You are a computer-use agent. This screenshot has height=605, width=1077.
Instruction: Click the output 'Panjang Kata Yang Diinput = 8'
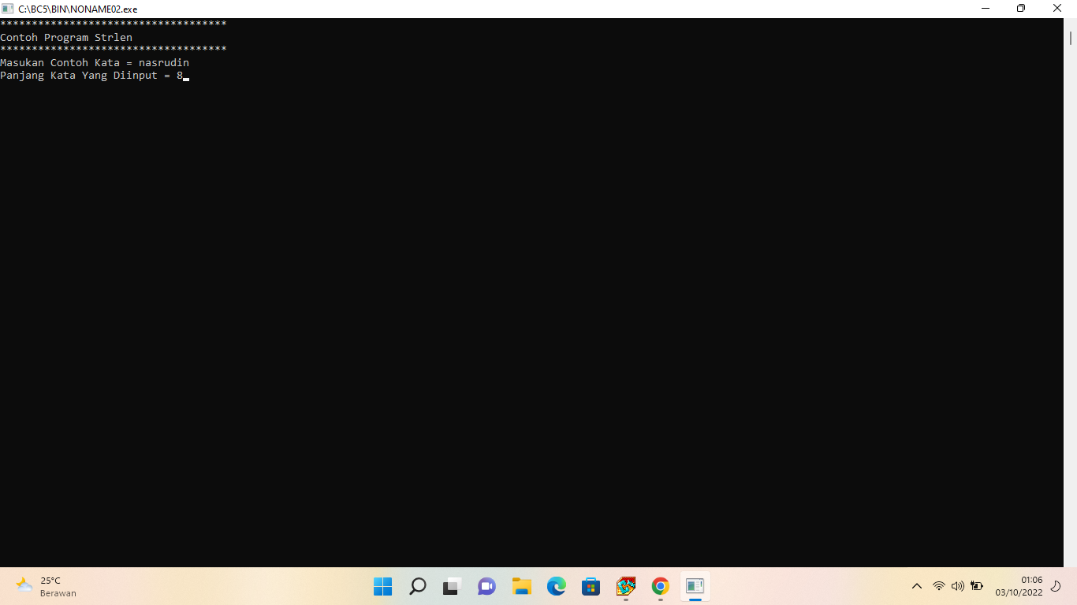pyautogui.click(x=91, y=76)
